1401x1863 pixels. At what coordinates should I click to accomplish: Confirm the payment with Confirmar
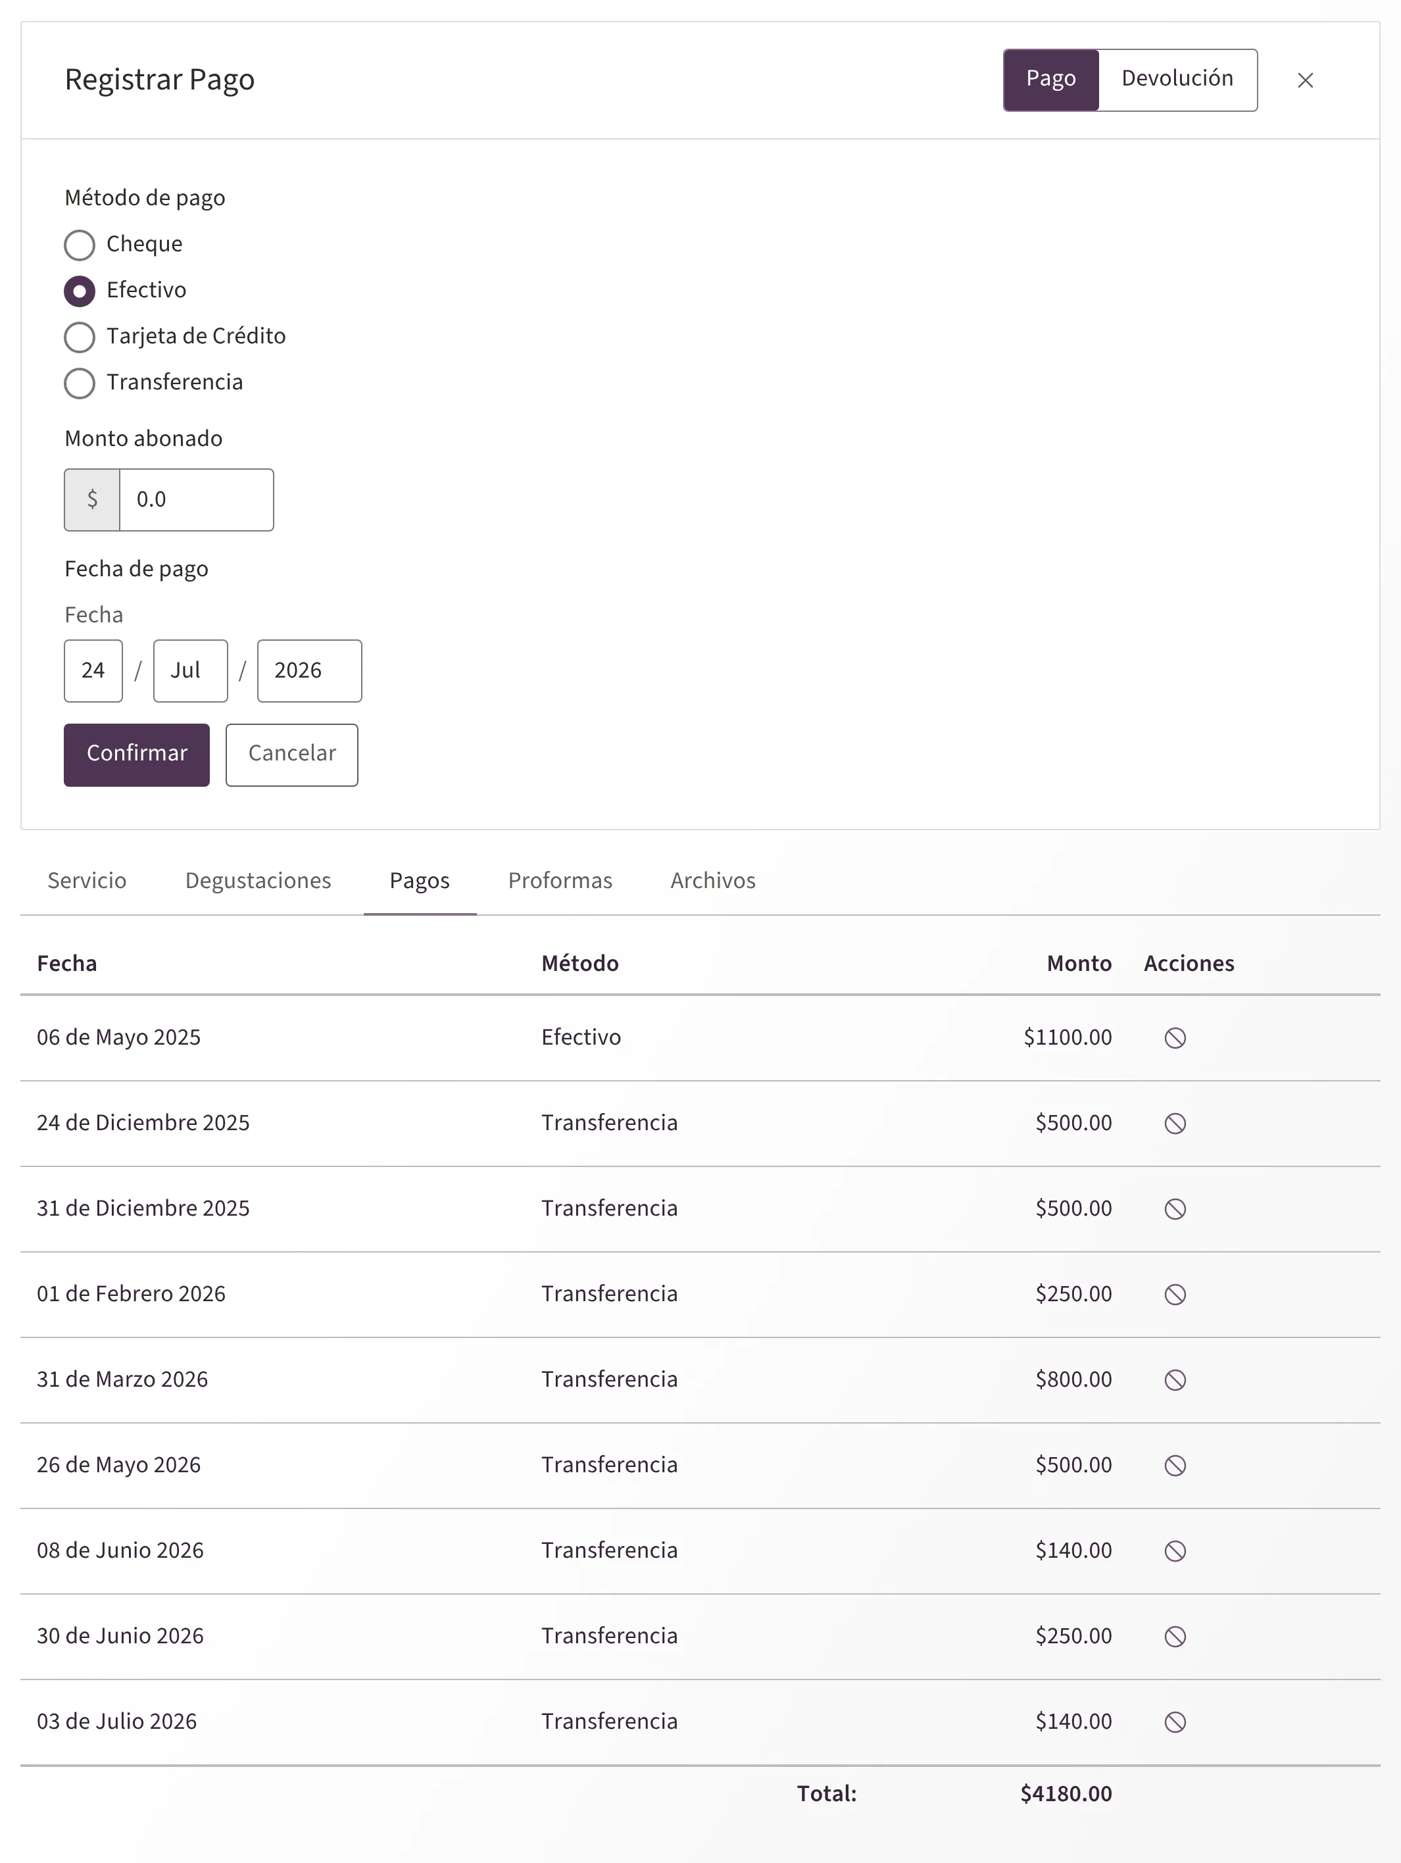click(136, 755)
